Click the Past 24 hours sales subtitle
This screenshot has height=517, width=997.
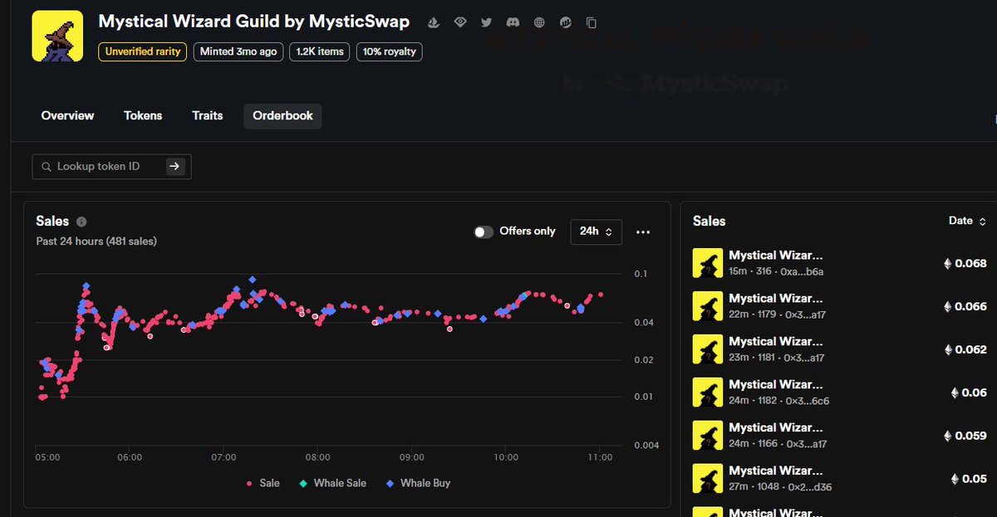point(96,241)
